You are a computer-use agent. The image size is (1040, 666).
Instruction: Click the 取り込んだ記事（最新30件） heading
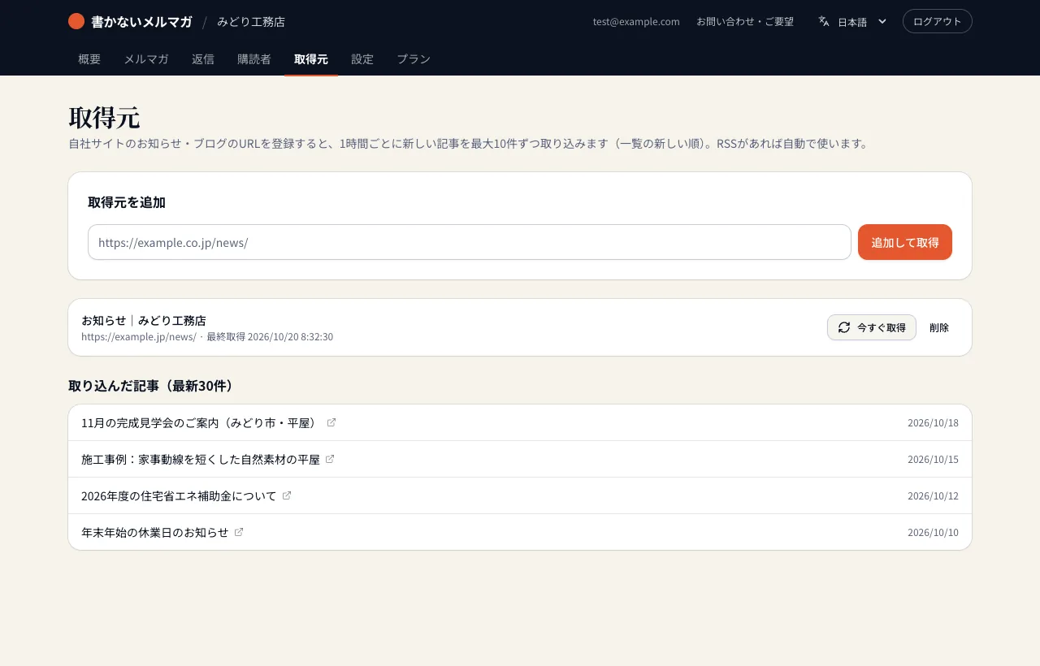[x=151, y=385]
